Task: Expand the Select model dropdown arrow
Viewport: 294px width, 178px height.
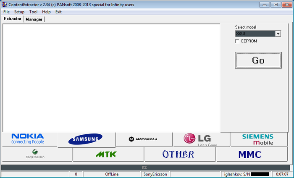Action: [278, 34]
